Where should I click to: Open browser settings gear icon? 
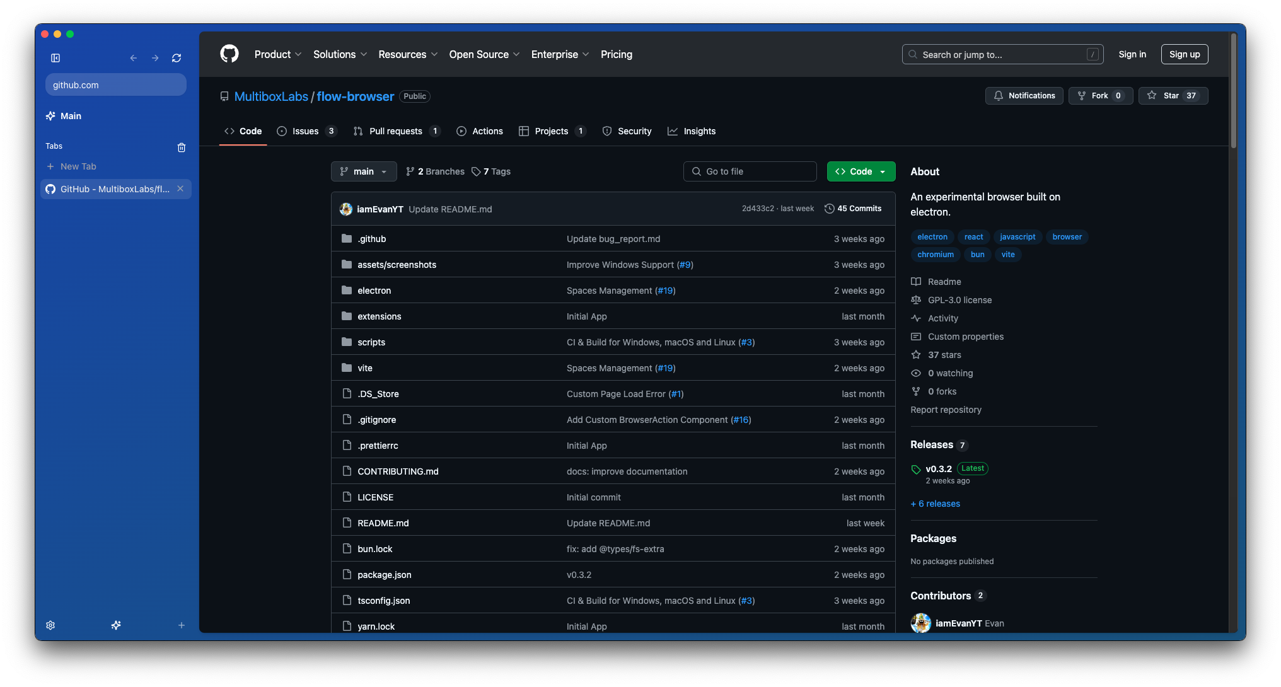[x=50, y=625]
